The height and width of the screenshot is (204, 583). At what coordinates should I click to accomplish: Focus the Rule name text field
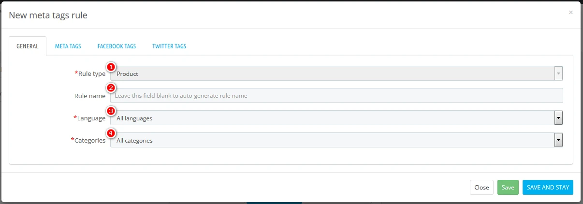[336, 96]
